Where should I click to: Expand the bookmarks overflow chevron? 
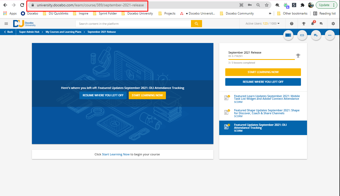tap(270, 13)
